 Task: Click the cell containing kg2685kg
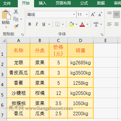tap(81, 62)
